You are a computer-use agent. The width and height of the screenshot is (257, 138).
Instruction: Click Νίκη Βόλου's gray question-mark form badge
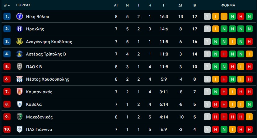[x=207, y=16]
